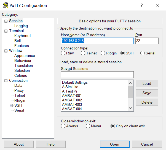Image resolution: width=166 pixels, height=150 pixels.
Task: Click the Open button
Action: [114, 144]
